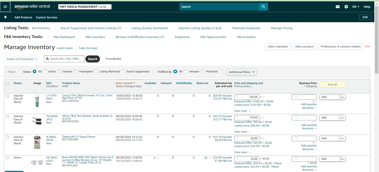Viewport: 379px width, 172px height.
Task: Open Search Suppressed and Inactive Listings (7)
Action: tap(91, 28)
